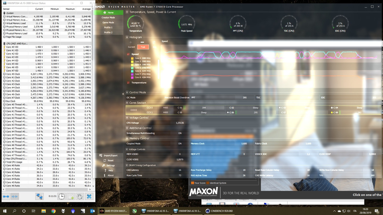Select Creator Mode tab in Ryzen Master
This screenshot has height=215, width=383.
pos(108,18)
